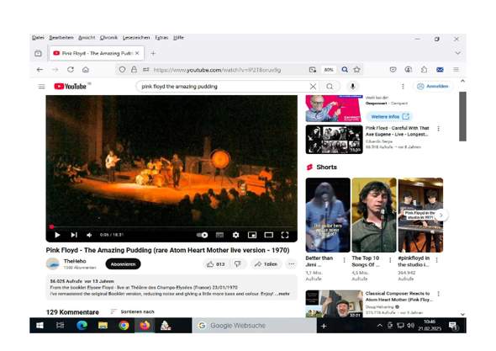Like the video
The width and height of the screenshot is (496, 351).
(215, 264)
